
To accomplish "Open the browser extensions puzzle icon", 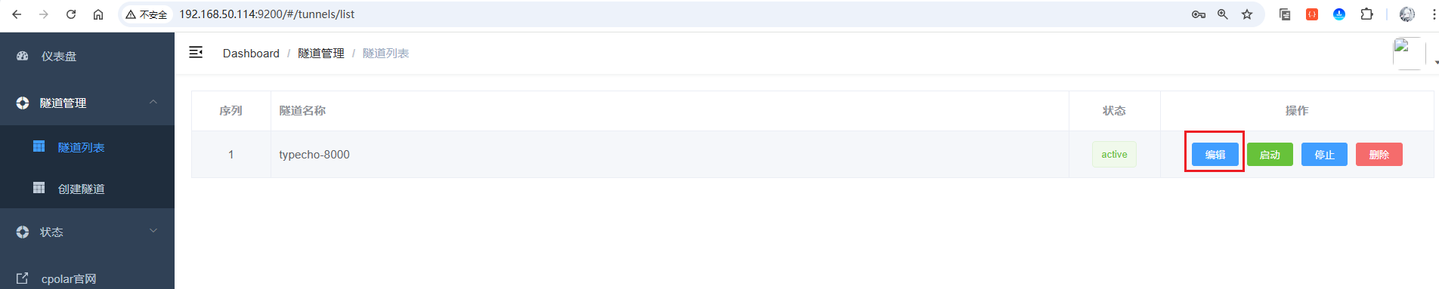I will tap(1366, 14).
